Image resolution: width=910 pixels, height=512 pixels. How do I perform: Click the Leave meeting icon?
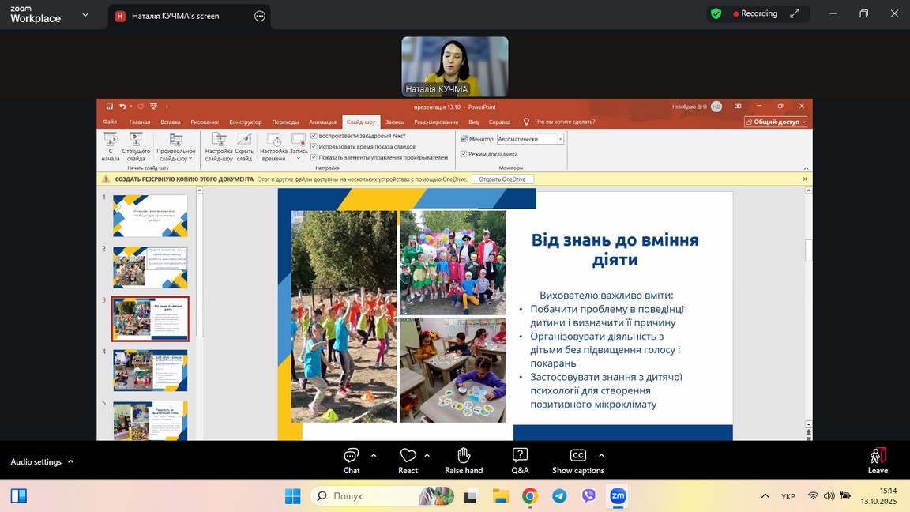pos(878,456)
